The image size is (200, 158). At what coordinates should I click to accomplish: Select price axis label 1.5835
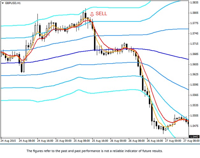coord(194,3)
